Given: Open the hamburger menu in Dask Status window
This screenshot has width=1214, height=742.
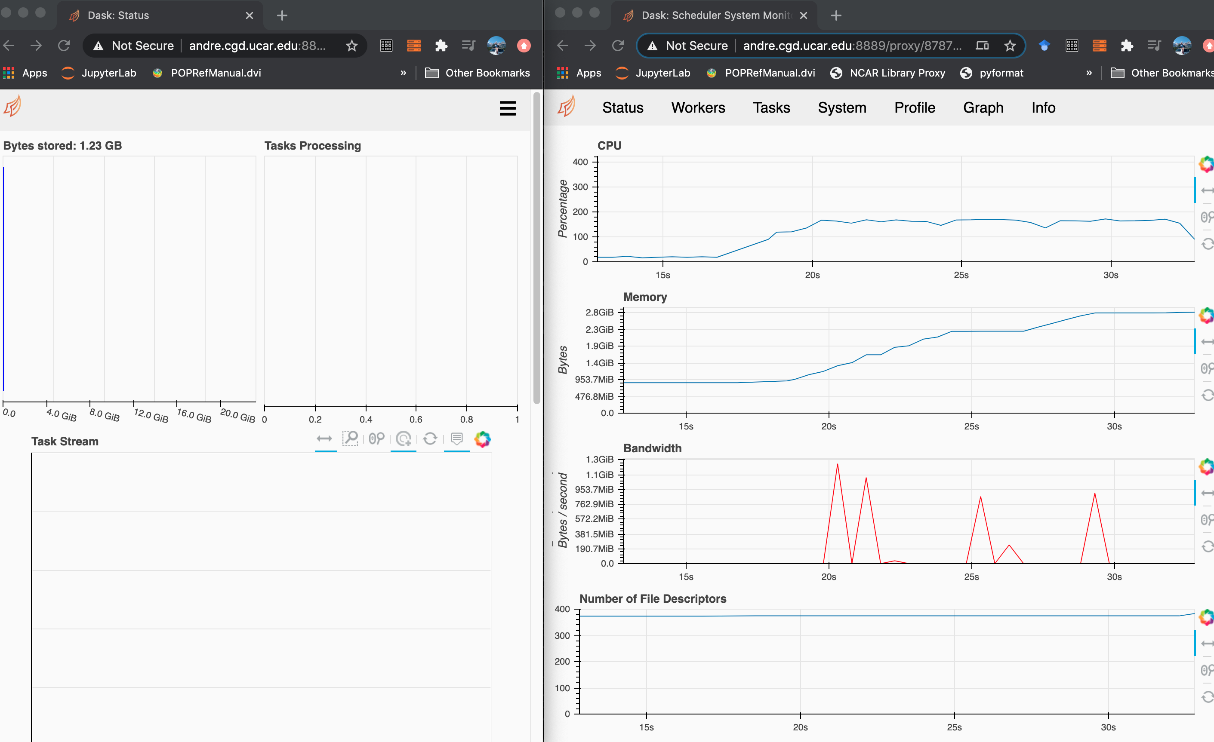Looking at the screenshot, I should [x=508, y=108].
